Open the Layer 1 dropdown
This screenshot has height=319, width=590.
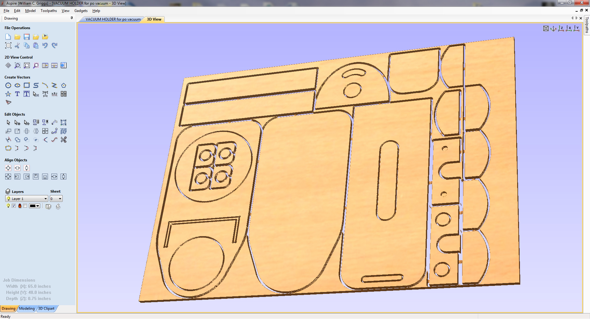coord(27,199)
